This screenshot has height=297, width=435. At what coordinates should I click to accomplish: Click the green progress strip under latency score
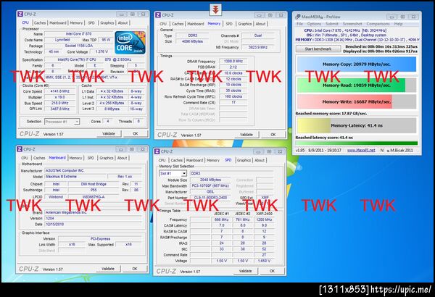coord(357,143)
